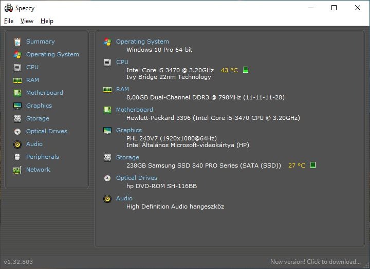Click '238GB Samsung SSD 840 PRO Series' text
370x269 pixels.
click(x=203, y=165)
